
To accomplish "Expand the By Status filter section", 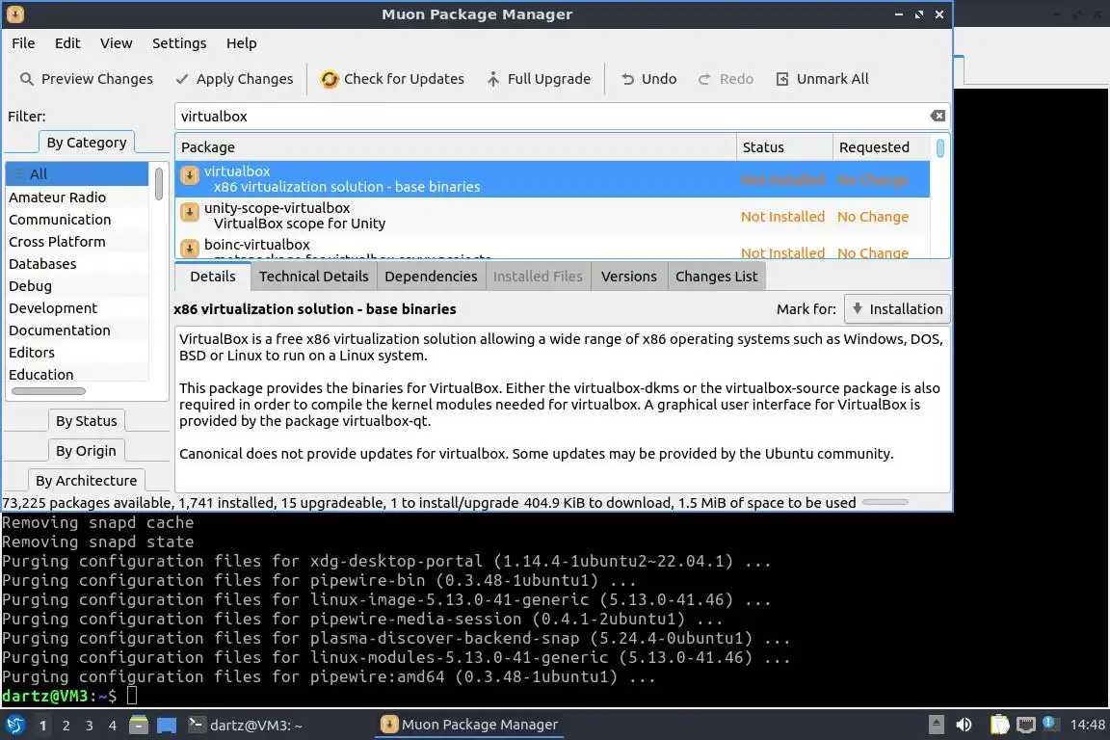I will (x=87, y=421).
